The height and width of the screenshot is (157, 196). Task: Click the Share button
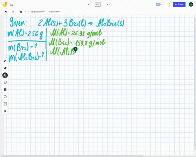179,4
